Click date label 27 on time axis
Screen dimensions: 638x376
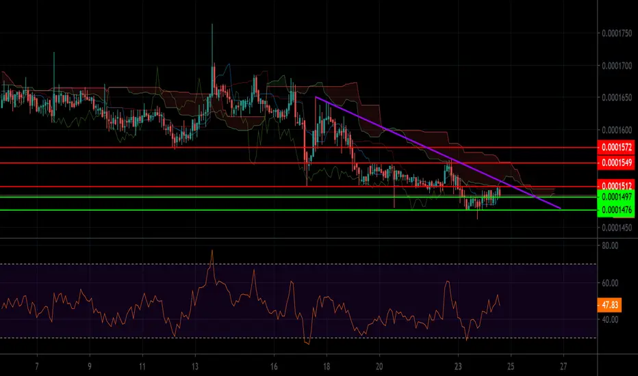563,366
